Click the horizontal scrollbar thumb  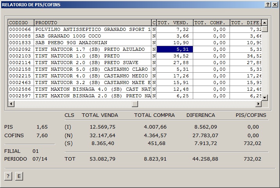135,104
